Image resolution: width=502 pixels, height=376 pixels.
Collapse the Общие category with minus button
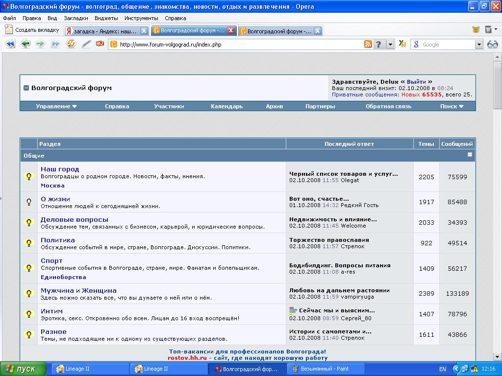pyautogui.click(x=470, y=155)
